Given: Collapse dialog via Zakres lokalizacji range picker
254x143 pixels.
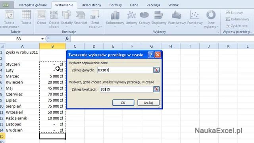Looking at the screenshot, I should (156, 89).
